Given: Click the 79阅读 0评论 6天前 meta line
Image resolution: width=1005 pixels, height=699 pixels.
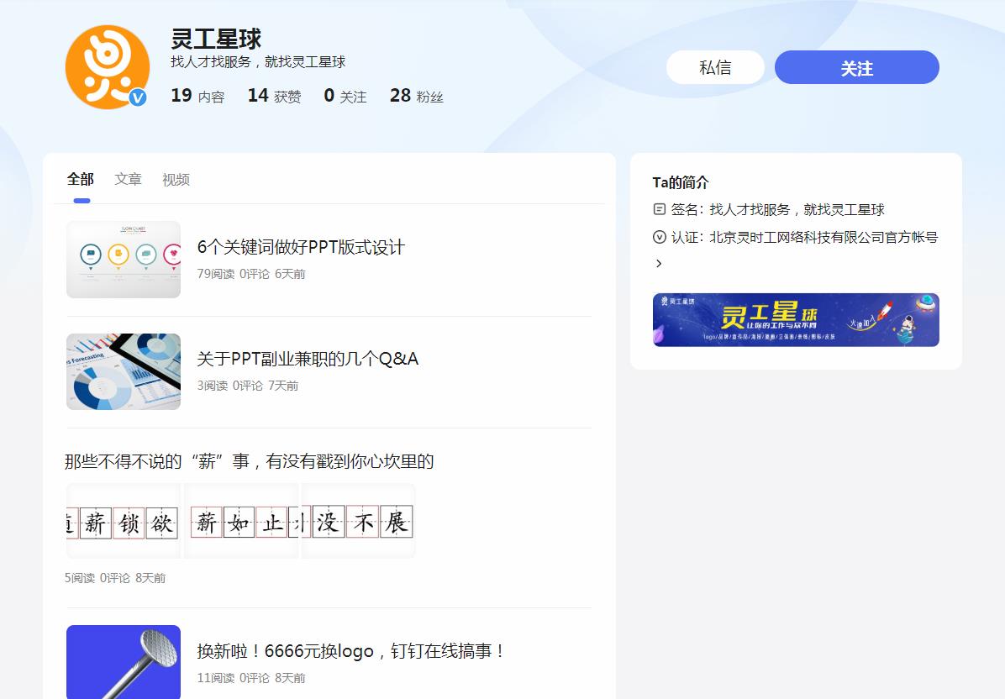Looking at the screenshot, I should tap(251, 274).
